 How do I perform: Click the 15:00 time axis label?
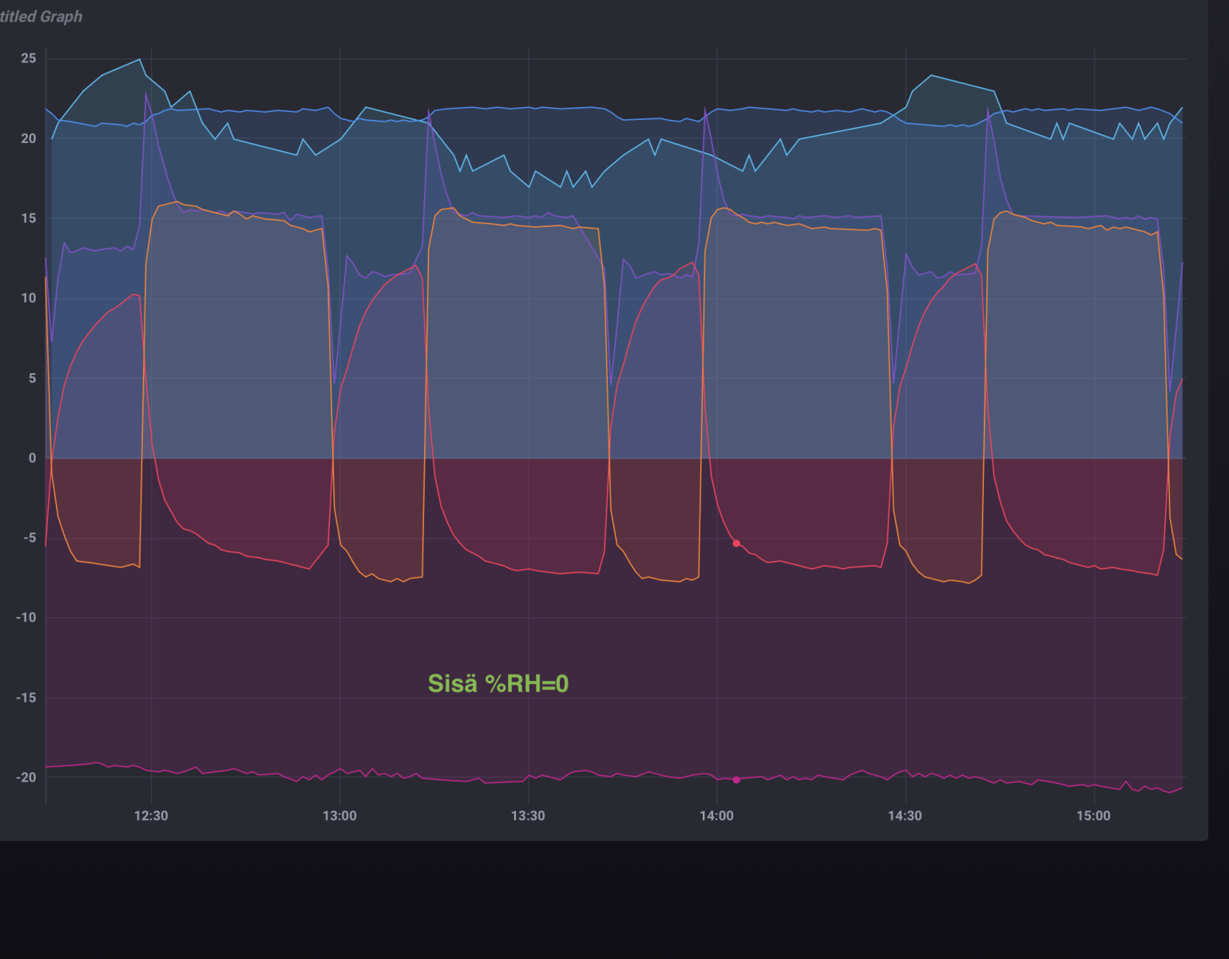1093,816
